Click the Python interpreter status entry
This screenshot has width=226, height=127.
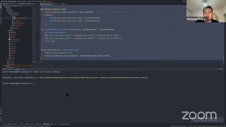208,126
